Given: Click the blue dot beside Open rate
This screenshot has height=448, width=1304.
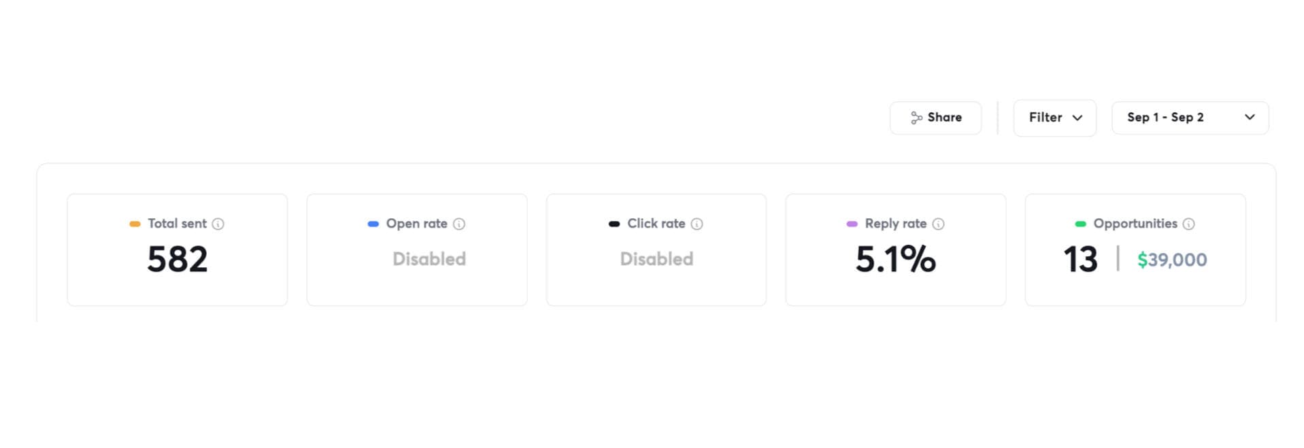Looking at the screenshot, I should [x=373, y=223].
